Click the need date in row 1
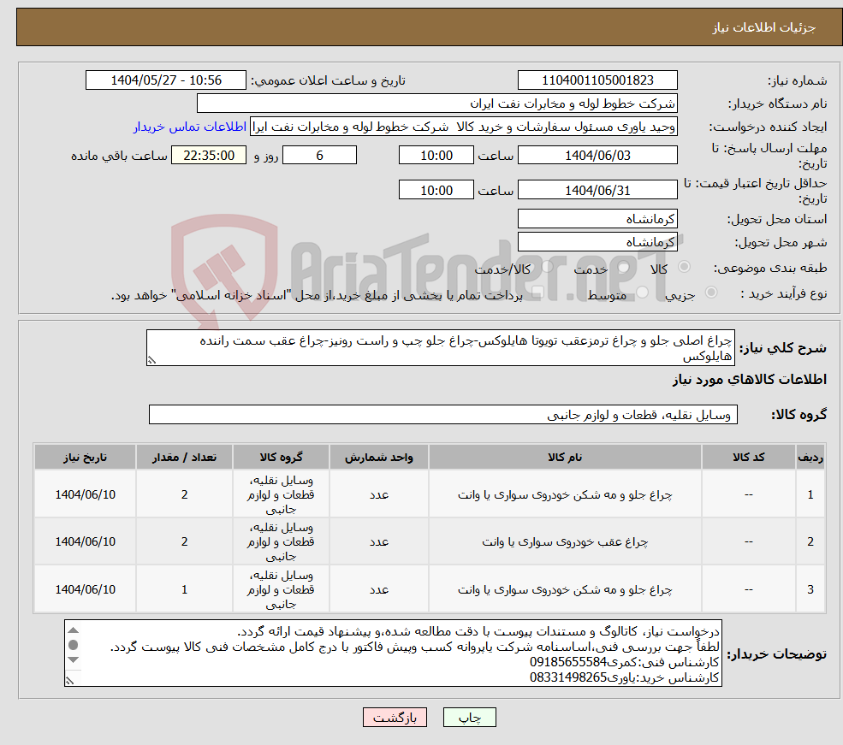The height and width of the screenshot is (745, 843). [85, 494]
